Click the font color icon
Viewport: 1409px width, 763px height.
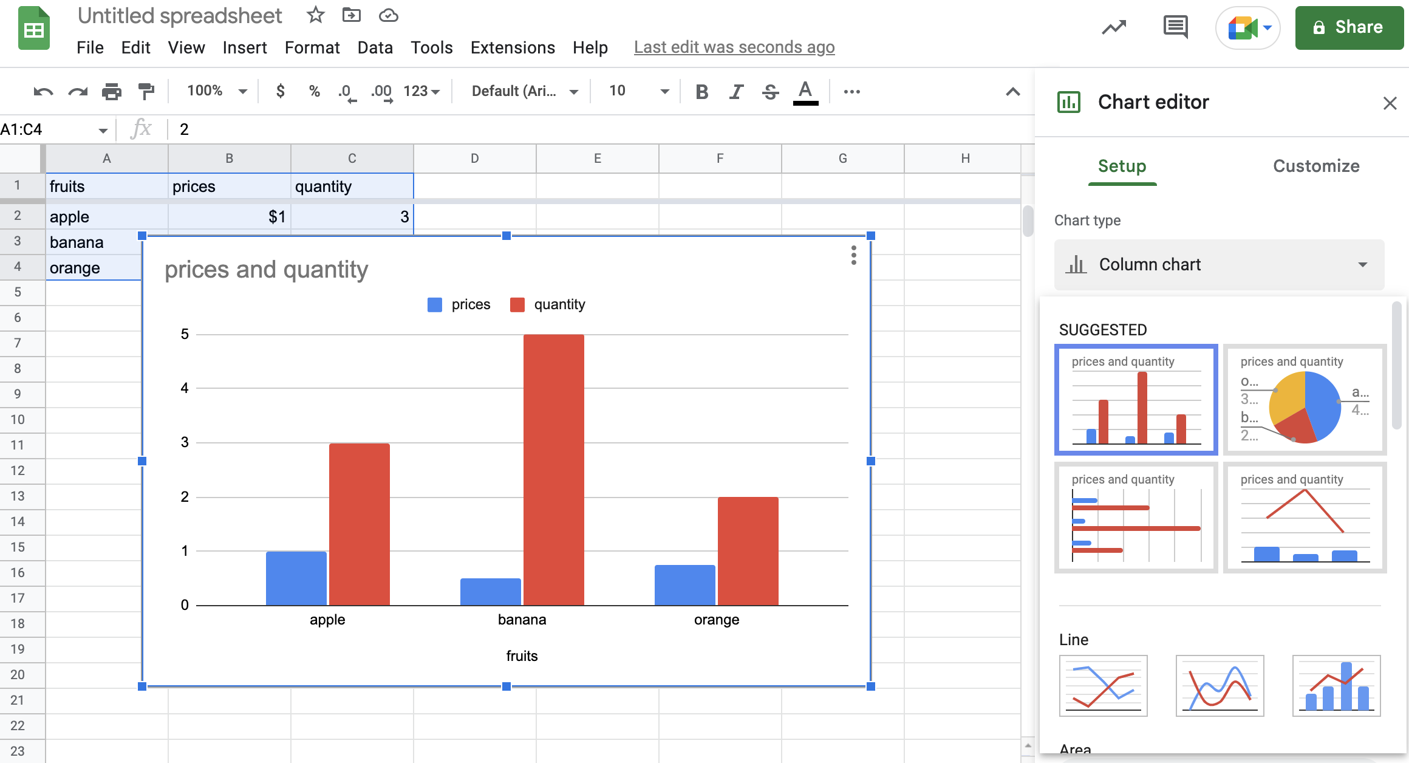tap(806, 91)
